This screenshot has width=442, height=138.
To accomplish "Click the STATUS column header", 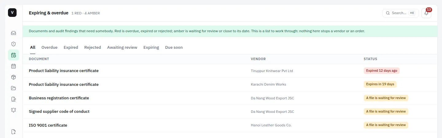I will [x=370, y=59].
